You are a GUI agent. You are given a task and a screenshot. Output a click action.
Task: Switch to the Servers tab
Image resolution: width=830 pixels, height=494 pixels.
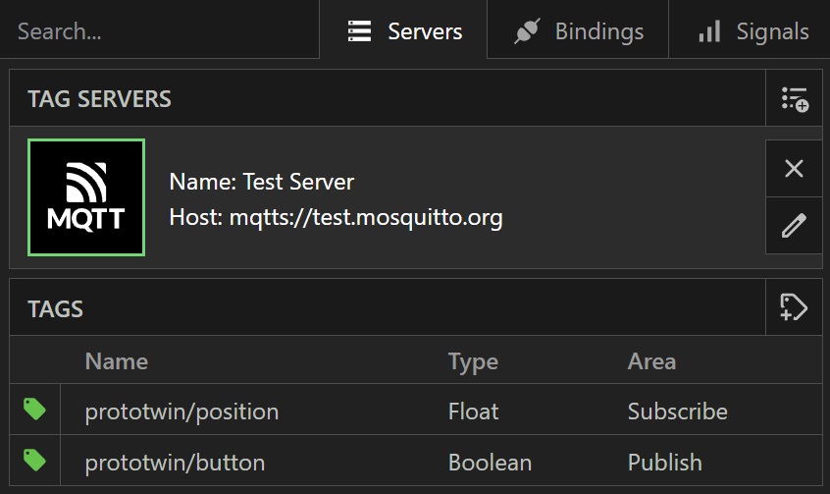pos(404,31)
